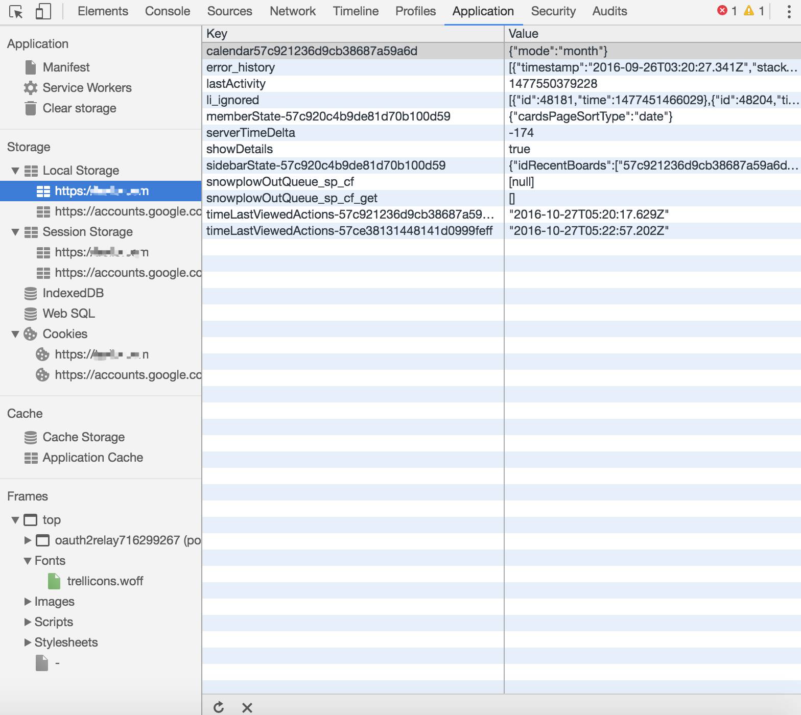Viewport: 801px width, 715px height.
Task: Click the Cache Storage database icon
Action: tap(31, 437)
